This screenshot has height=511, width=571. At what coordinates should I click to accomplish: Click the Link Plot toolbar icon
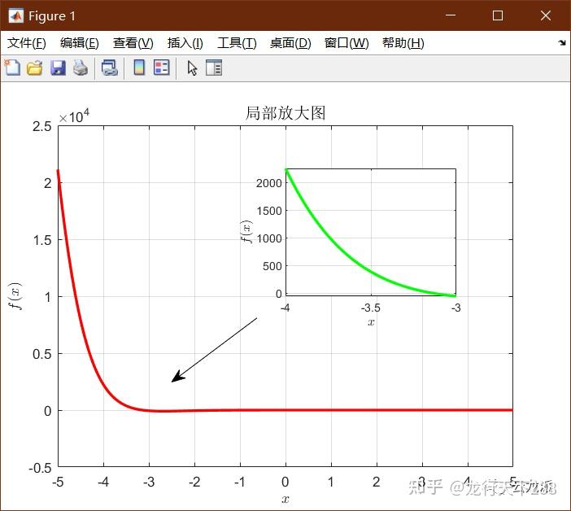pos(110,68)
